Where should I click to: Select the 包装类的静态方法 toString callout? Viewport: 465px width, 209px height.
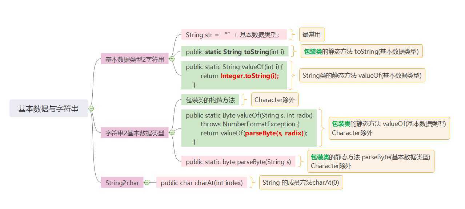point(361,52)
